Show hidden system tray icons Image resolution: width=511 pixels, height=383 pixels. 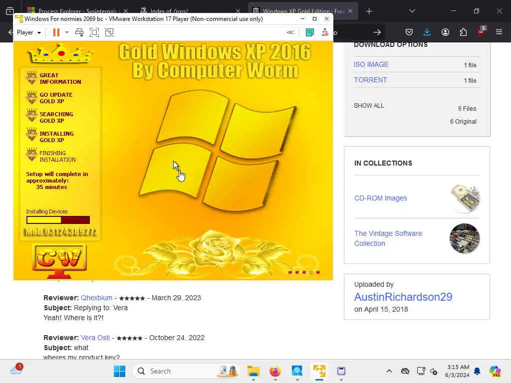(x=389, y=371)
